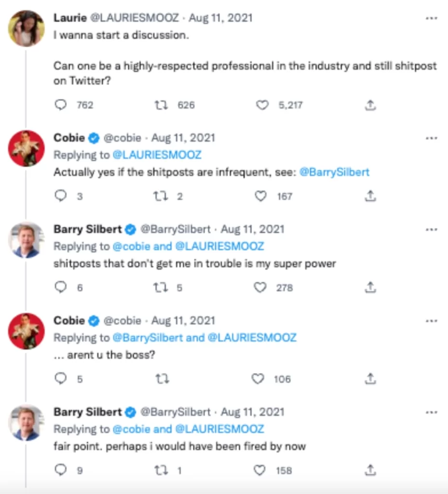448x494 pixels.
Task: Like Laurie's tweet with 5,217 likes
Action: pyautogui.click(x=262, y=105)
